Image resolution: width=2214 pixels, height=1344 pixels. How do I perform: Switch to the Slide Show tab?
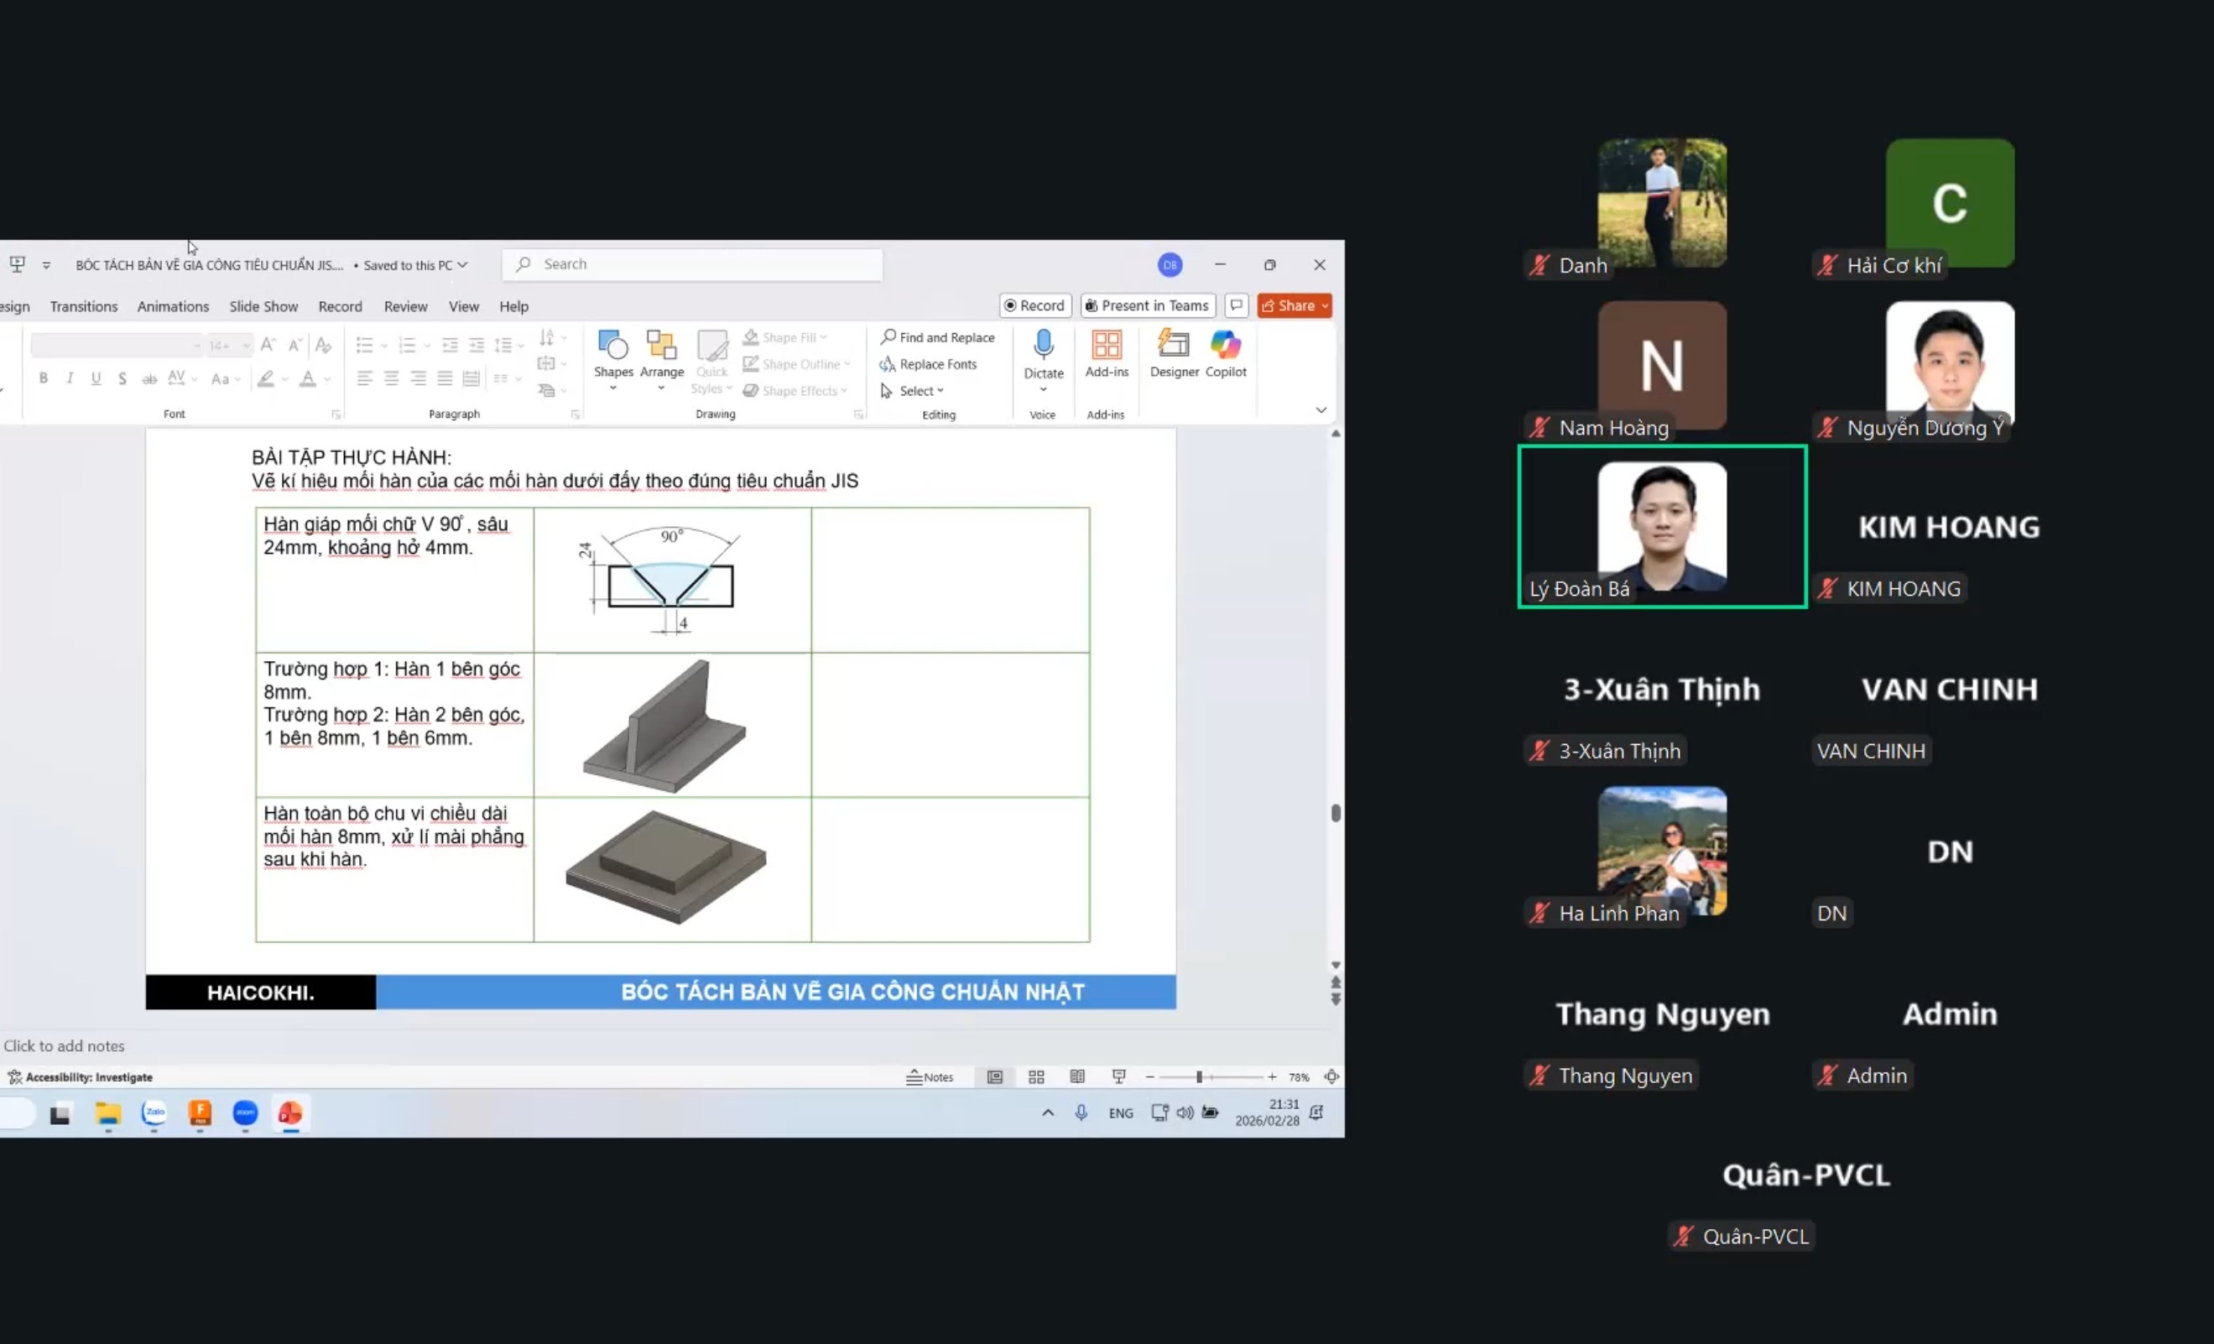coord(263,306)
